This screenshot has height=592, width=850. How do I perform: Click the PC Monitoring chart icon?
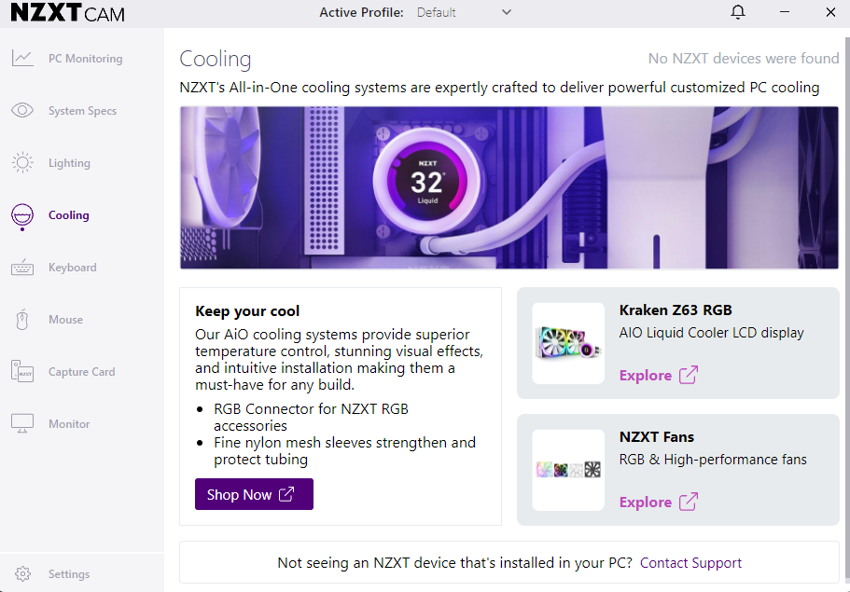click(22, 58)
